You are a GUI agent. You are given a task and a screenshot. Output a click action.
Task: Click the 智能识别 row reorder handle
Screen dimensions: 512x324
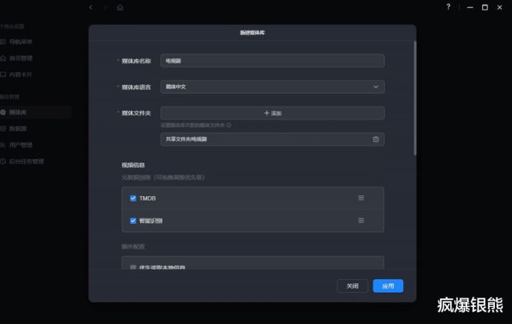(x=361, y=220)
